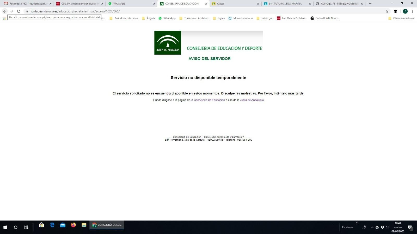Click the Dropbox icon in the system tray
This screenshot has width=417, height=234.
pos(383,227)
